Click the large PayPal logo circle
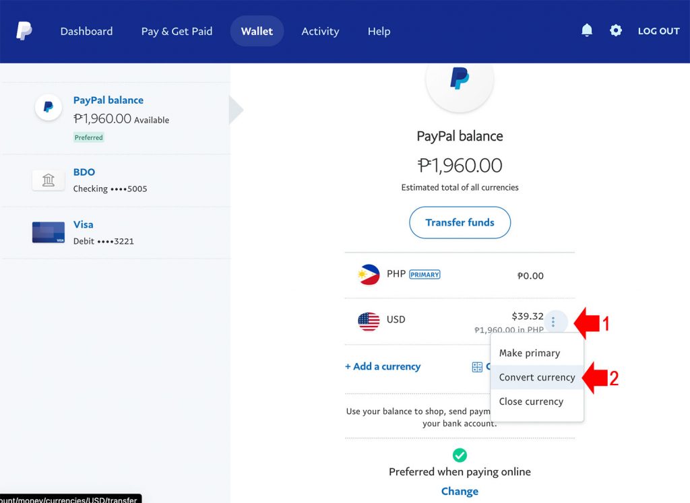 (460, 79)
